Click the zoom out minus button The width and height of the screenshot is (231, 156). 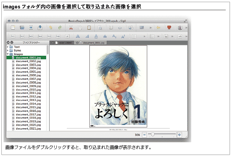tap(144, 135)
